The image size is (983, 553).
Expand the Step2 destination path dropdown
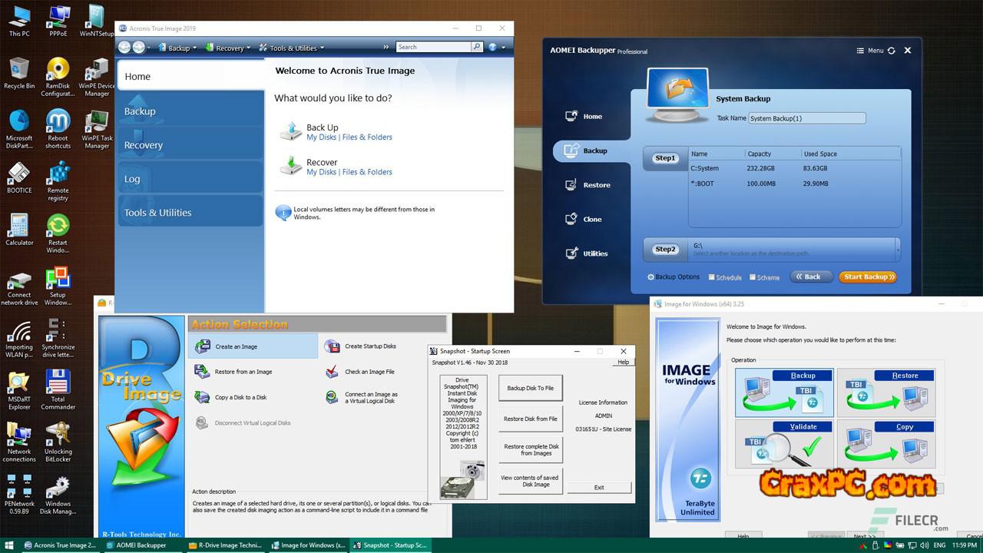coord(896,249)
